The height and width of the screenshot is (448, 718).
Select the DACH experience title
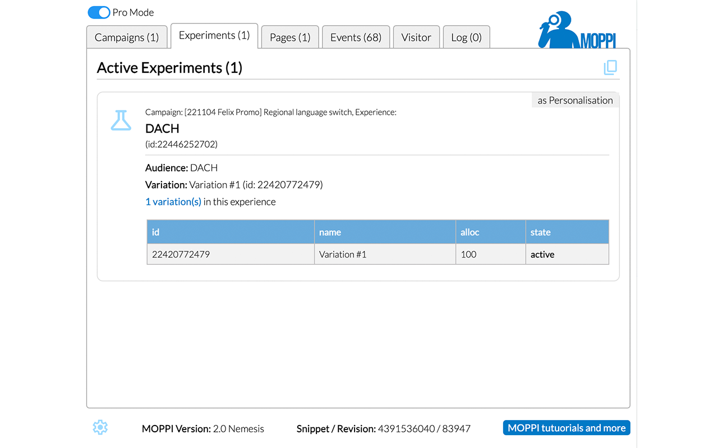pos(162,128)
